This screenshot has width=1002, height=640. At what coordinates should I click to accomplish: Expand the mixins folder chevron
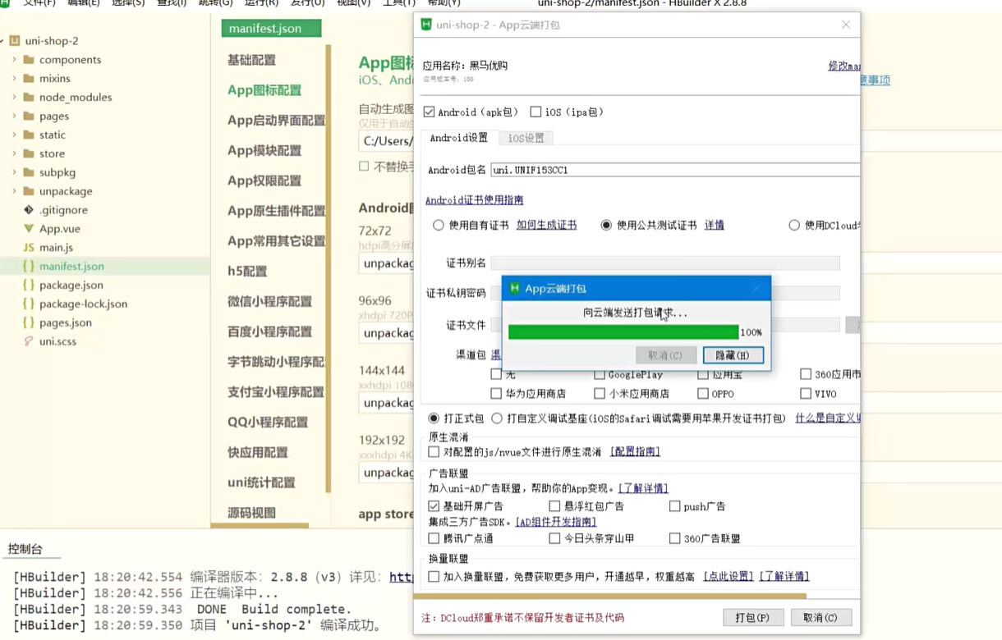click(x=14, y=79)
